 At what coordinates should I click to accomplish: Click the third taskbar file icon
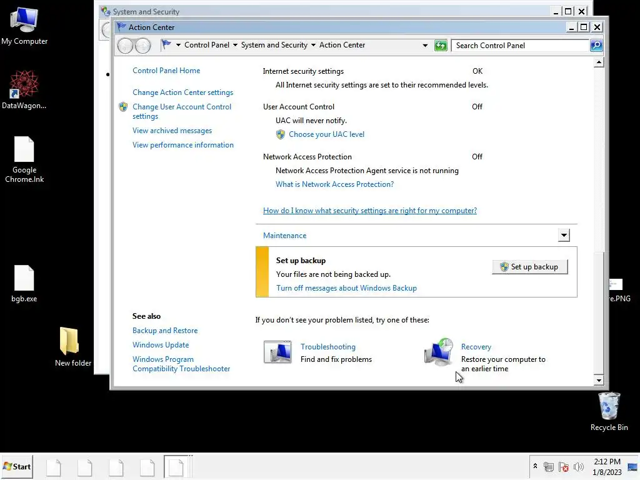(x=116, y=467)
